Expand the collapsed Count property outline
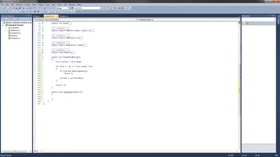 (42, 23)
